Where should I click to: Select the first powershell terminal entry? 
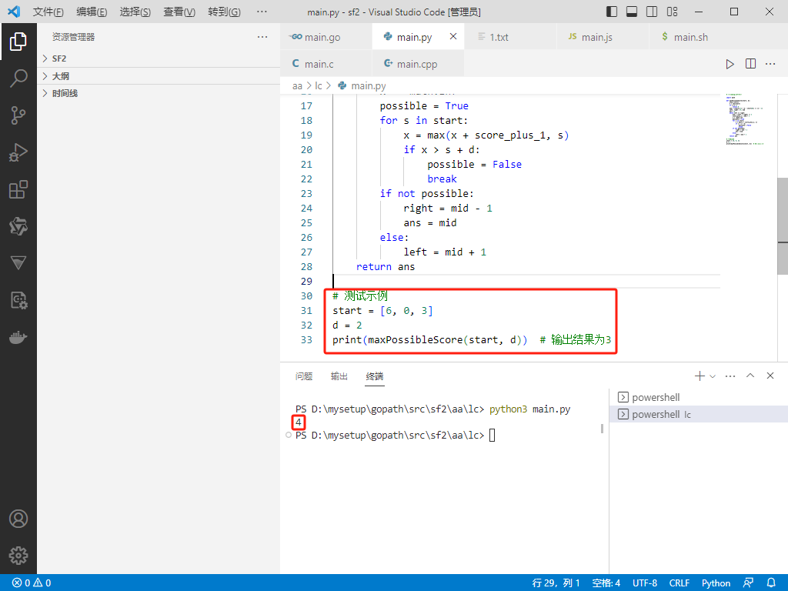pos(699,397)
